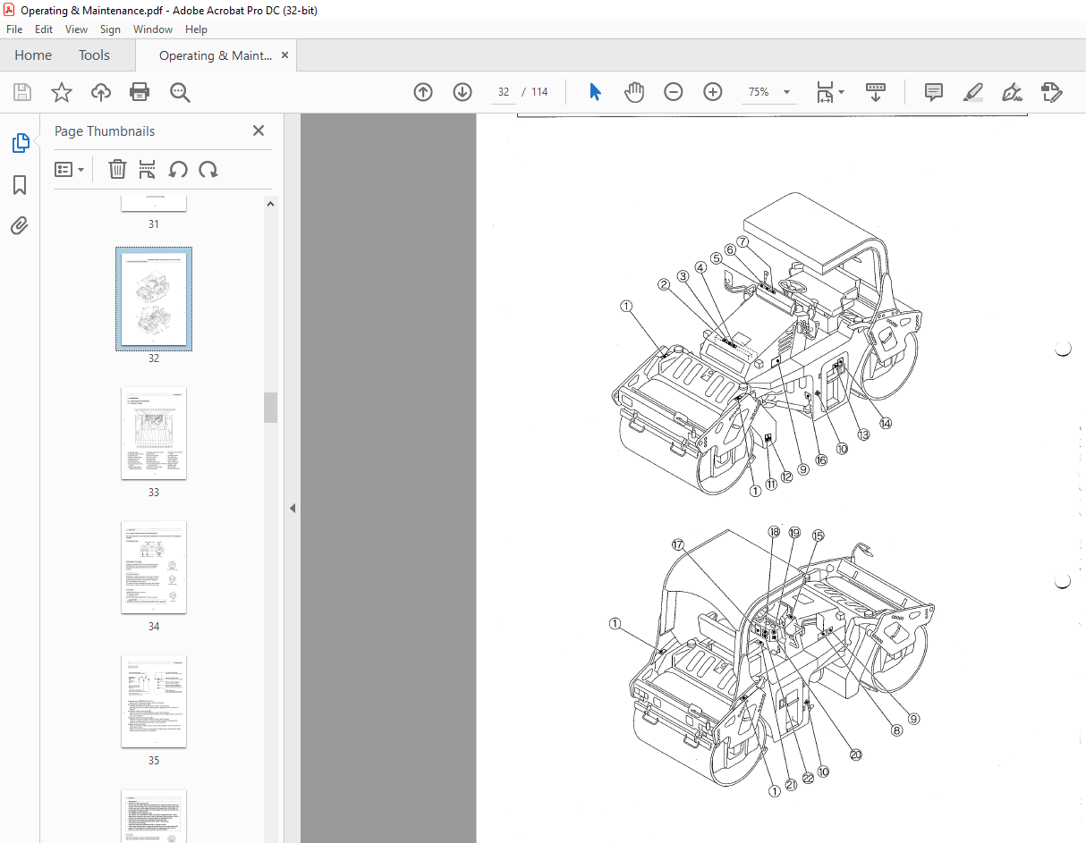Screen dimensions: 1086x843
Task: Go to next page arrow
Action: pyautogui.click(x=462, y=92)
